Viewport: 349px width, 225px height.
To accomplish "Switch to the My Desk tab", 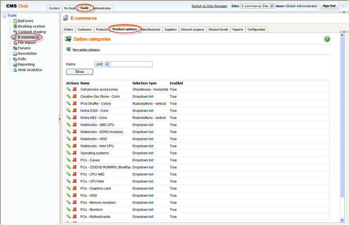I will pyautogui.click(x=69, y=8).
